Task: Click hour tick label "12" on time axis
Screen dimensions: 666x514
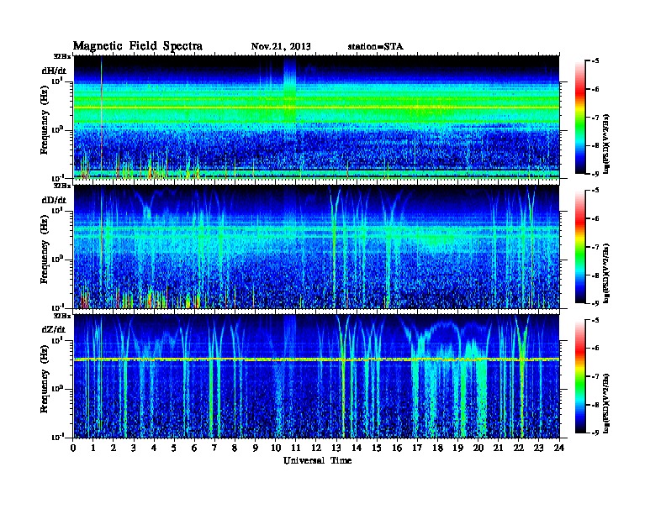Action: coord(316,448)
